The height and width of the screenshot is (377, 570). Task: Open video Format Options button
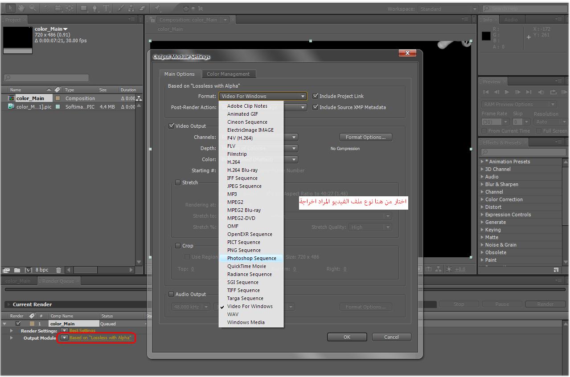[365, 137]
